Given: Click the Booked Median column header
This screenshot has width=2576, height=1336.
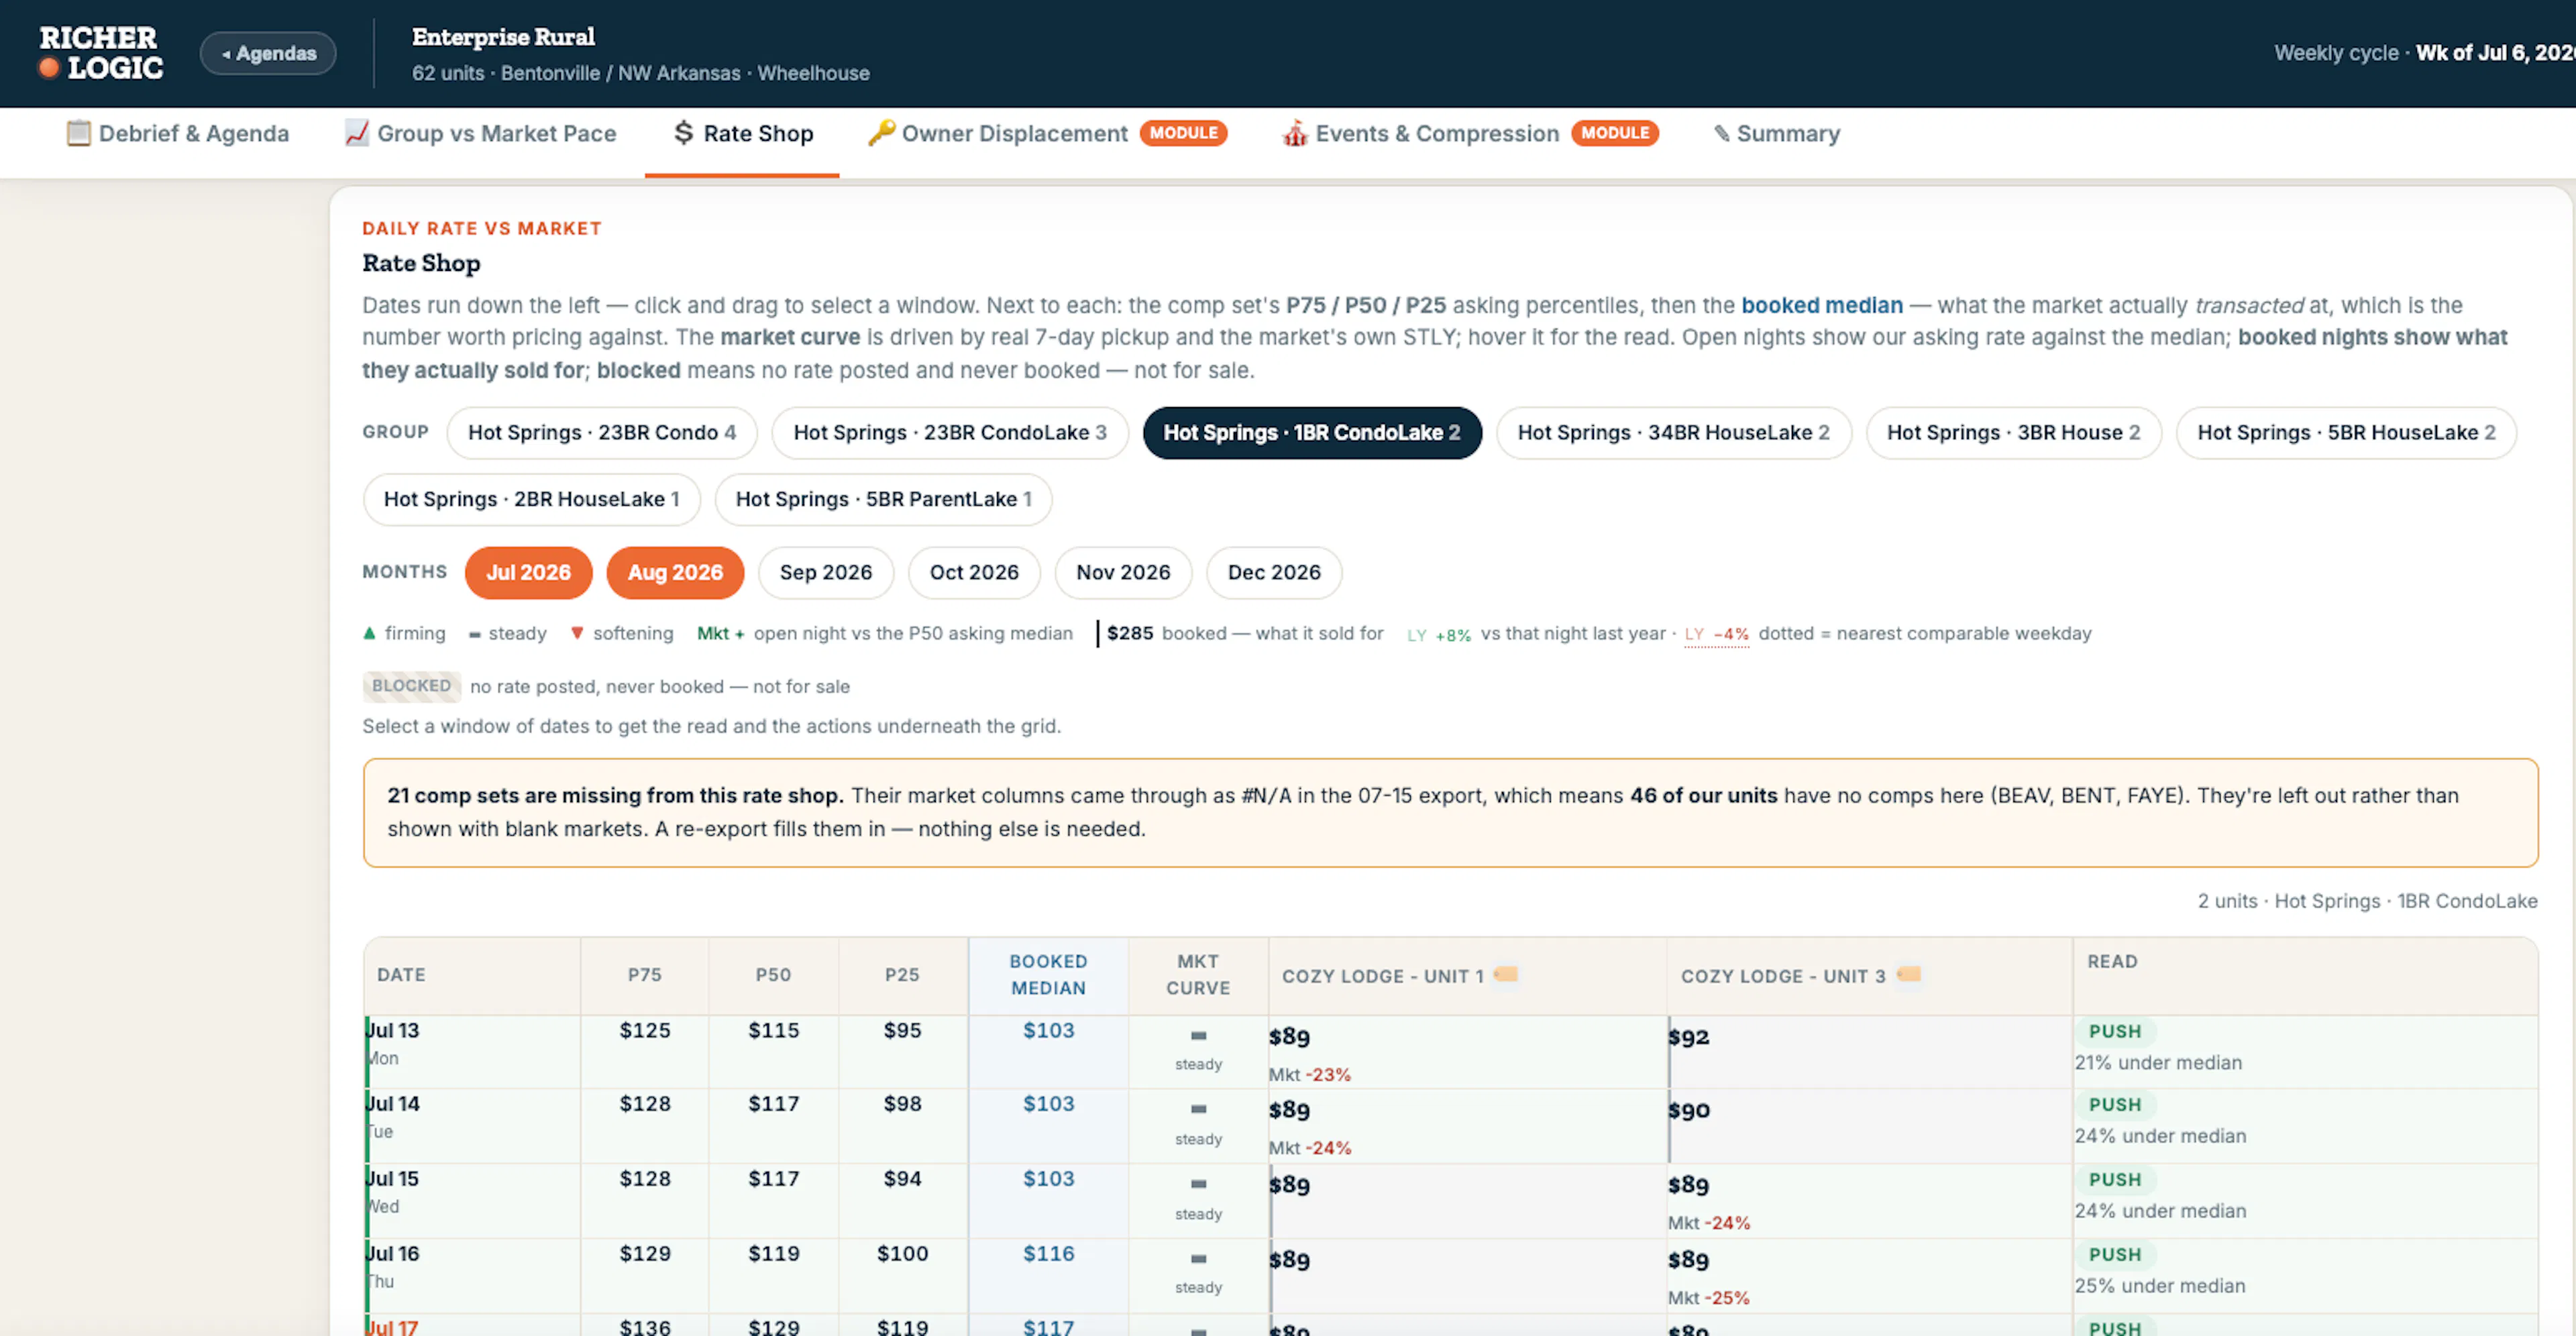Looking at the screenshot, I should coord(1048,975).
